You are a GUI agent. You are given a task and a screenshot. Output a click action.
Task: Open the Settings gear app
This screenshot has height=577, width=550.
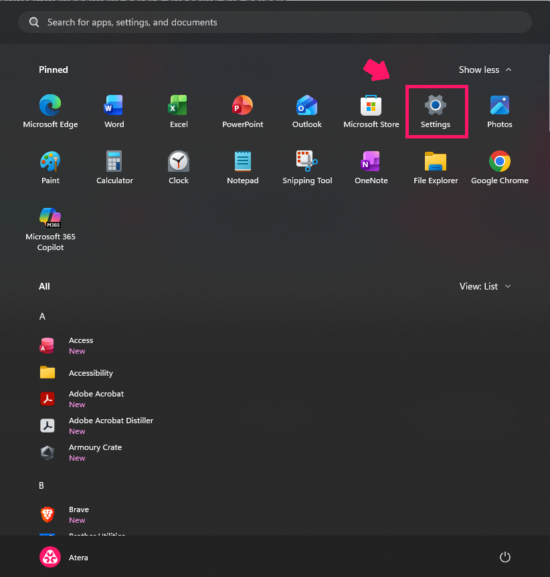click(436, 111)
